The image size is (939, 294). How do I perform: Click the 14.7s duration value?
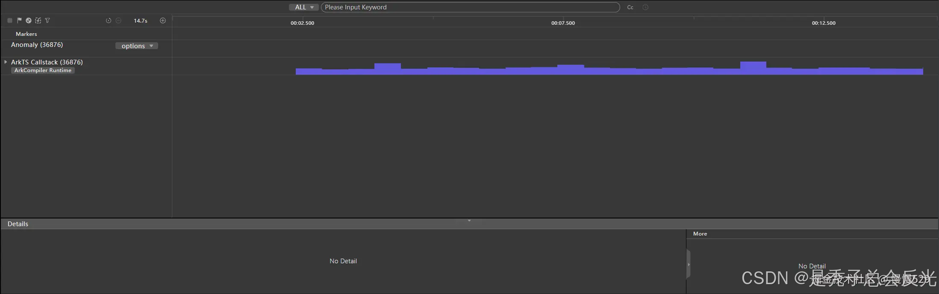point(141,20)
